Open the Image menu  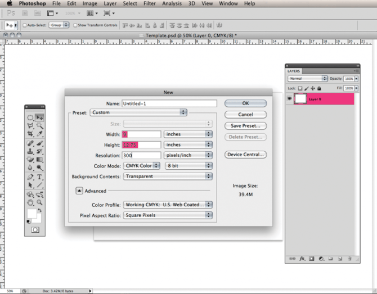pos(89,3)
